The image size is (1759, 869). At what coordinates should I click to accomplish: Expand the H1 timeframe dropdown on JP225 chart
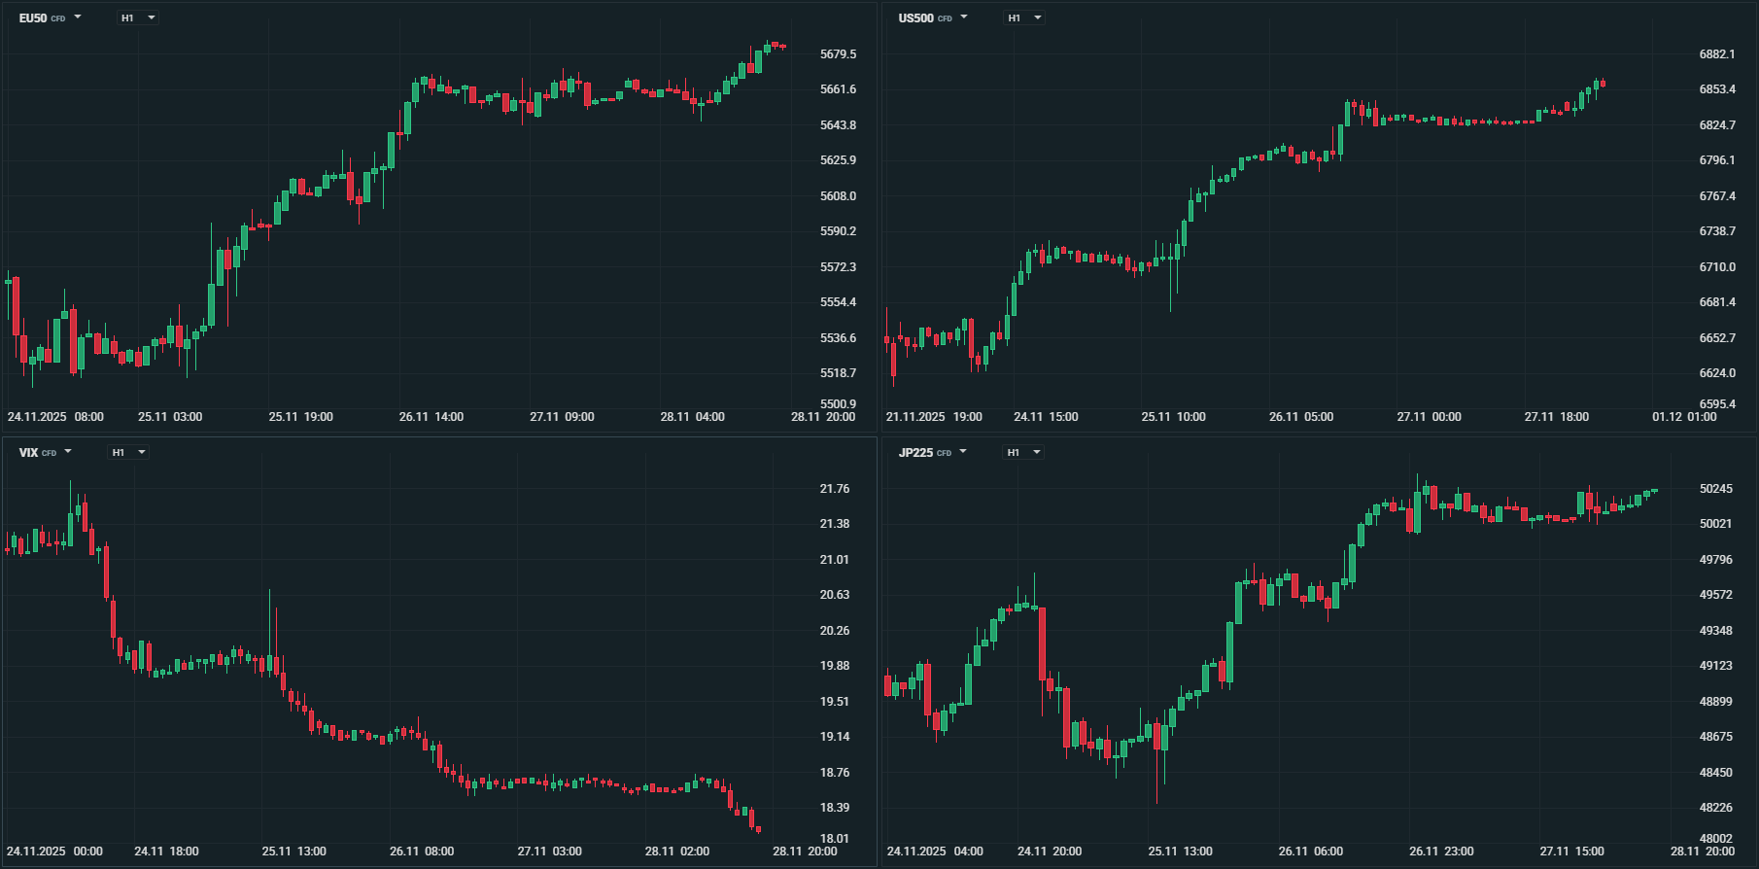[x=1024, y=452]
